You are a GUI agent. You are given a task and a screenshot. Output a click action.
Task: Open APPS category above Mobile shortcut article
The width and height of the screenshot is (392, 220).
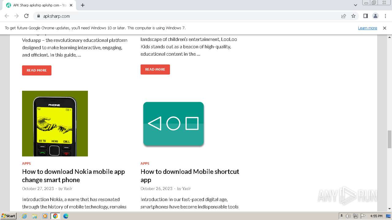pos(145,163)
